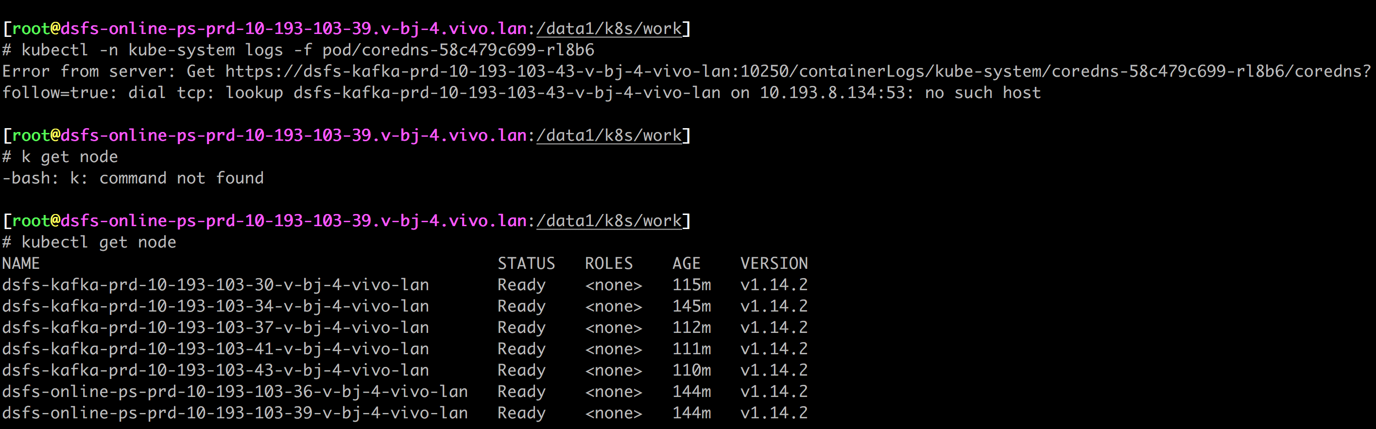Click Ready status of the 103-30 node

pos(521,285)
